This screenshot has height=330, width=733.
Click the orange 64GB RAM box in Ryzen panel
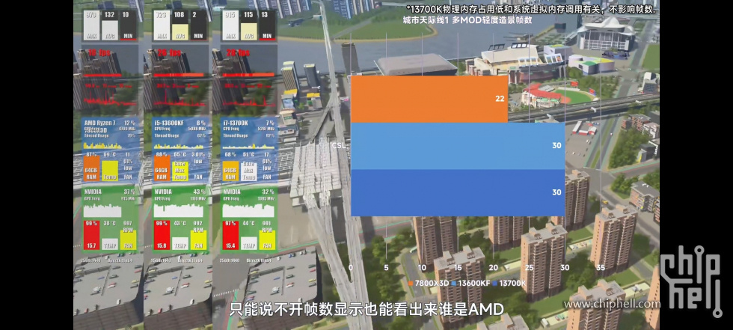[91, 168]
